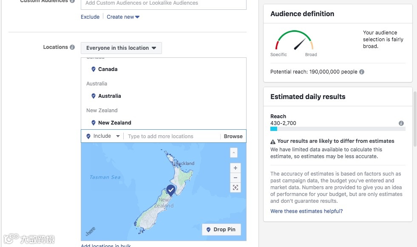The width and height of the screenshot is (417, 247).
Task: Click the map pin icon beside Australia
Action: (x=94, y=96)
